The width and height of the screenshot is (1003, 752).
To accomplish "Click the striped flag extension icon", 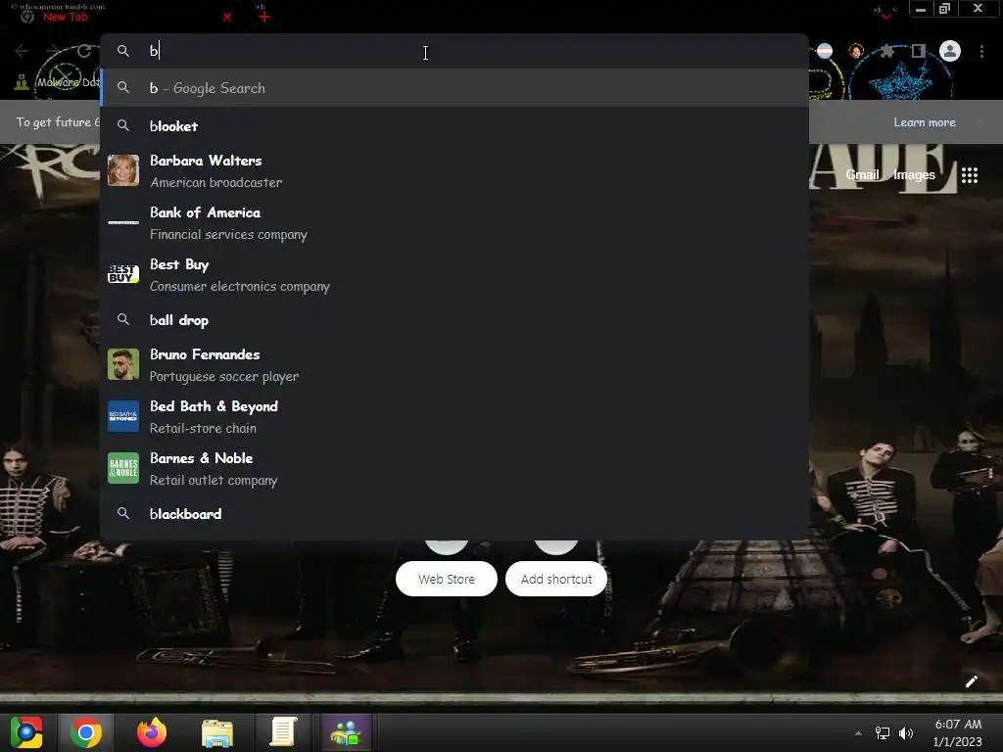I will click(825, 51).
